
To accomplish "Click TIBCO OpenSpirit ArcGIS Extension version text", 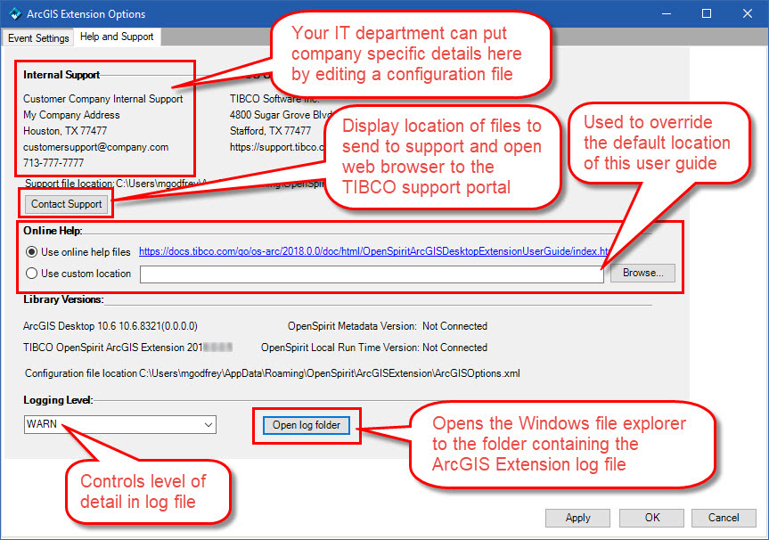I will click(127, 348).
